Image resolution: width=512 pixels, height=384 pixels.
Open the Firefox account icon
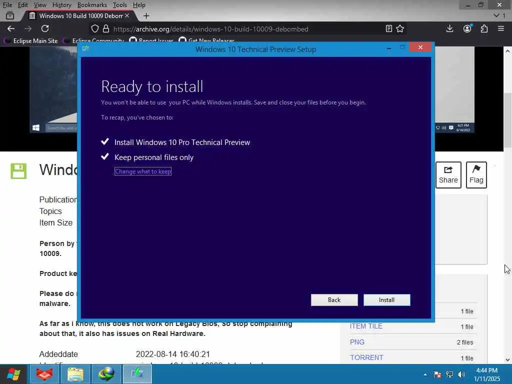467,28
